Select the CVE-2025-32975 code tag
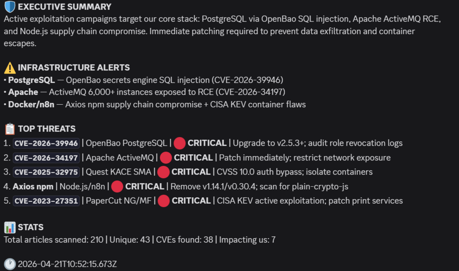The width and height of the screenshot is (459, 271). click(x=46, y=172)
